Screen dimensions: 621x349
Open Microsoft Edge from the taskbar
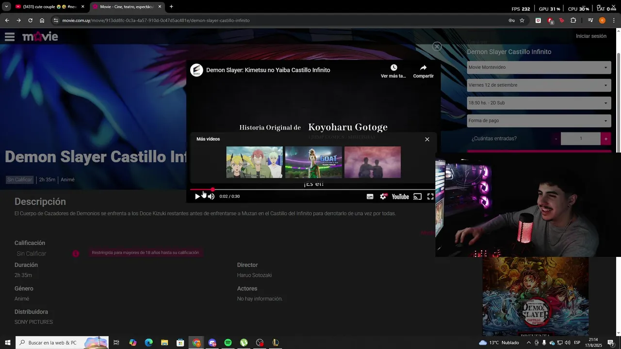coord(148,343)
